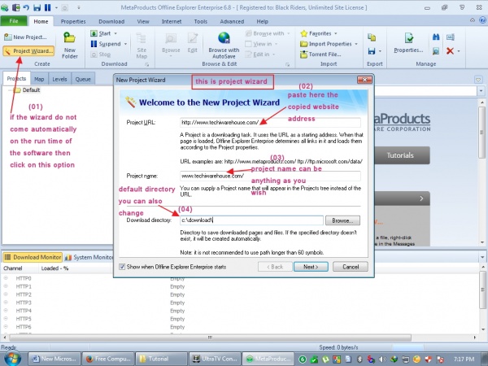This screenshot has height=366, width=488.
Task: Toggle Show when Offline Explorer Enterprise starts
Action: (x=122, y=267)
